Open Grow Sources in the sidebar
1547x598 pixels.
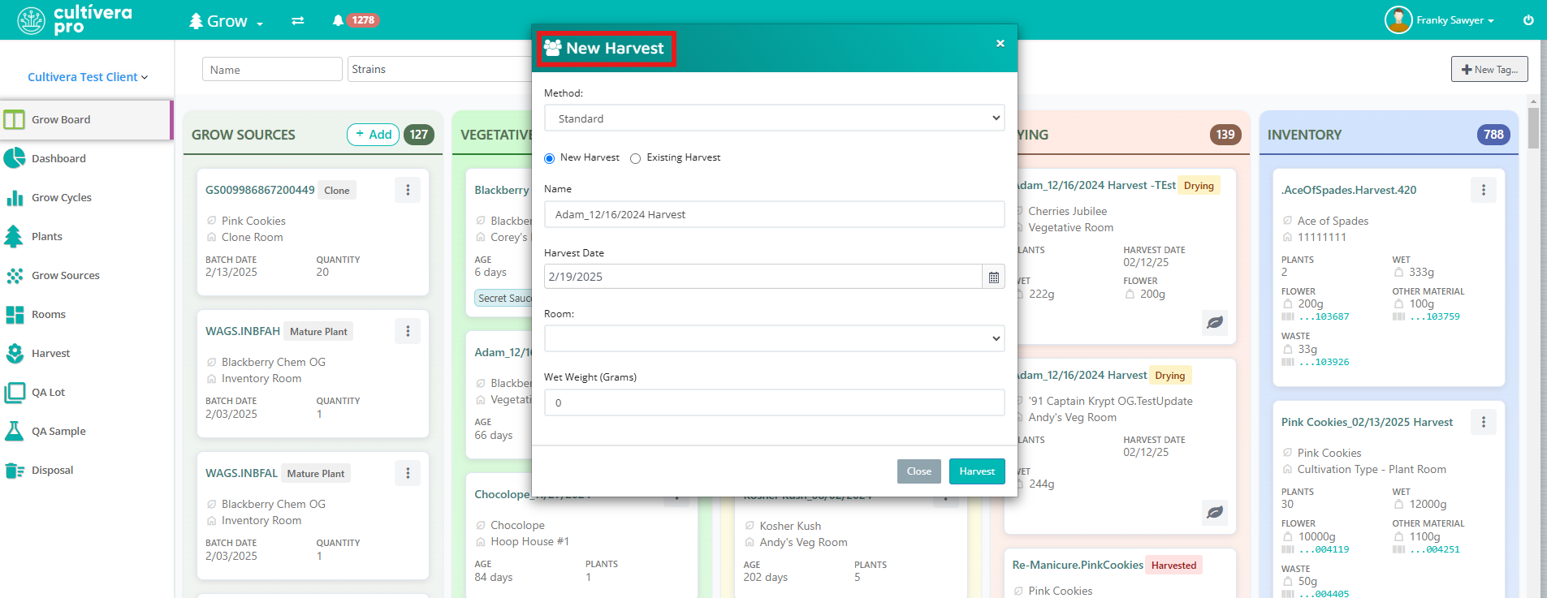click(65, 275)
